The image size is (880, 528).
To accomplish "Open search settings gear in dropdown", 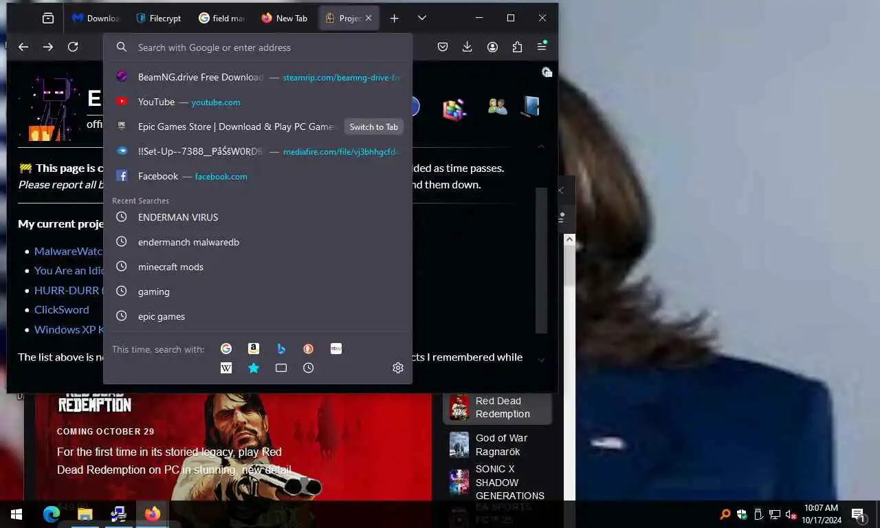I will pos(398,368).
